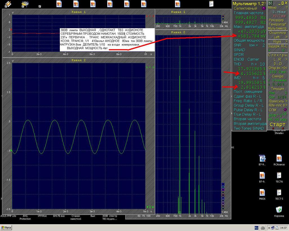Expand the Right oscillogram options arrow

click(286, 42)
